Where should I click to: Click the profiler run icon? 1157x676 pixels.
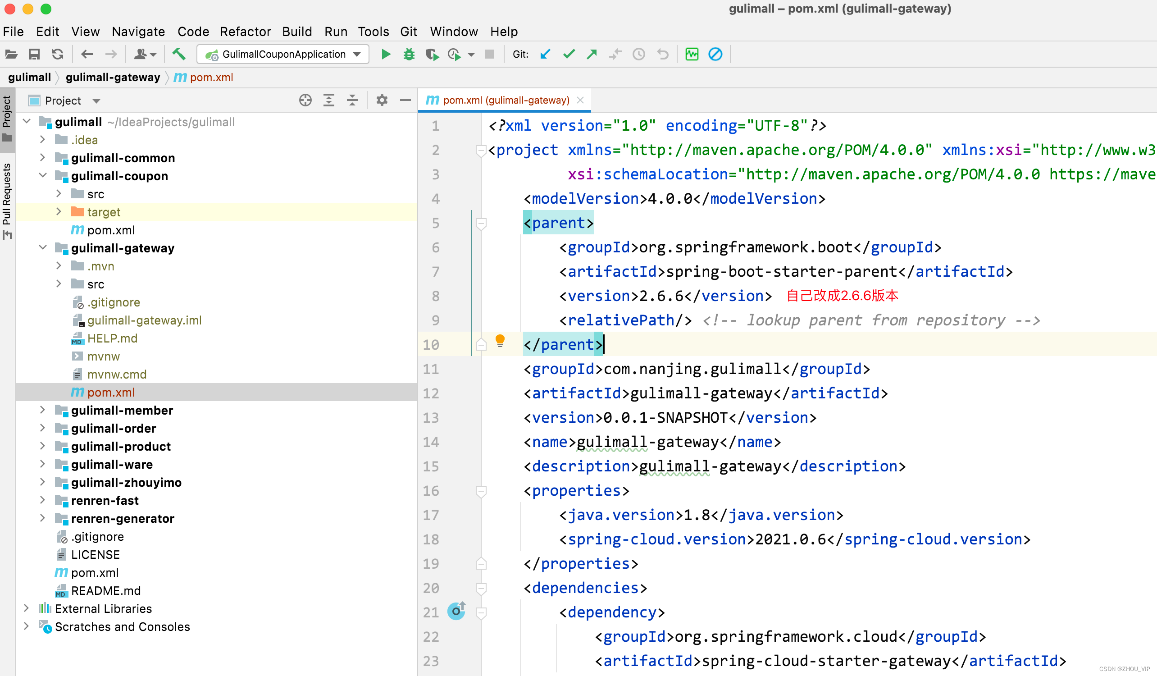click(455, 54)
